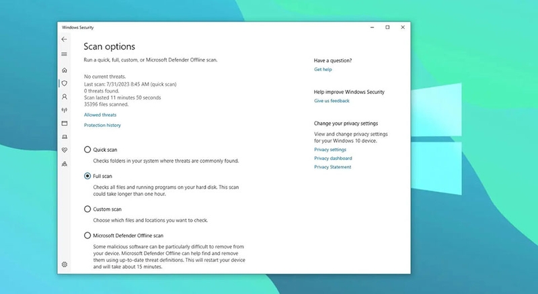Select the Full scan radio button

click(87, 176)
